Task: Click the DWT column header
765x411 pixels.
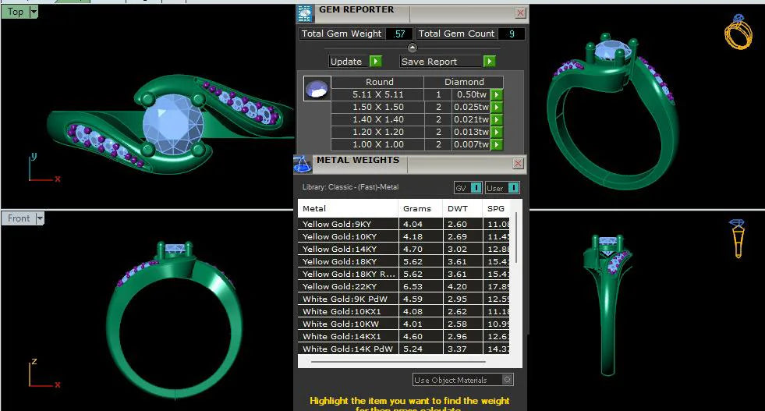Action: [462, 208]
